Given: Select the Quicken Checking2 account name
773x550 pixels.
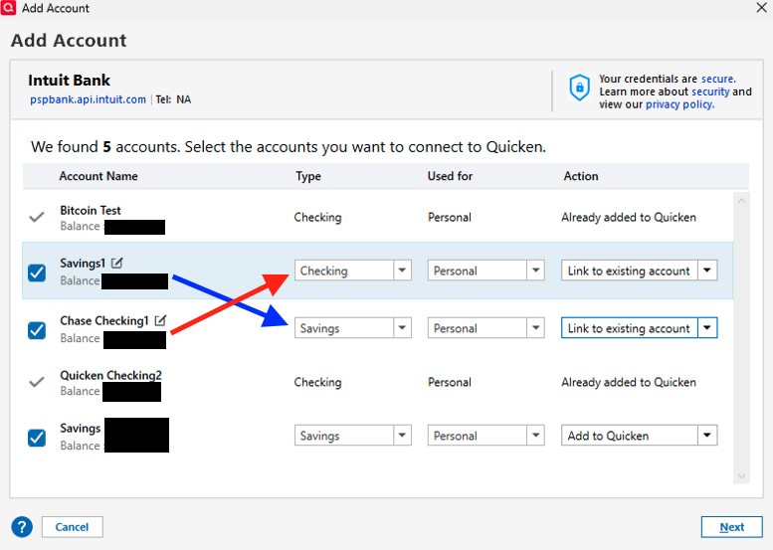Looking at the screenshot, I should 110,375.
